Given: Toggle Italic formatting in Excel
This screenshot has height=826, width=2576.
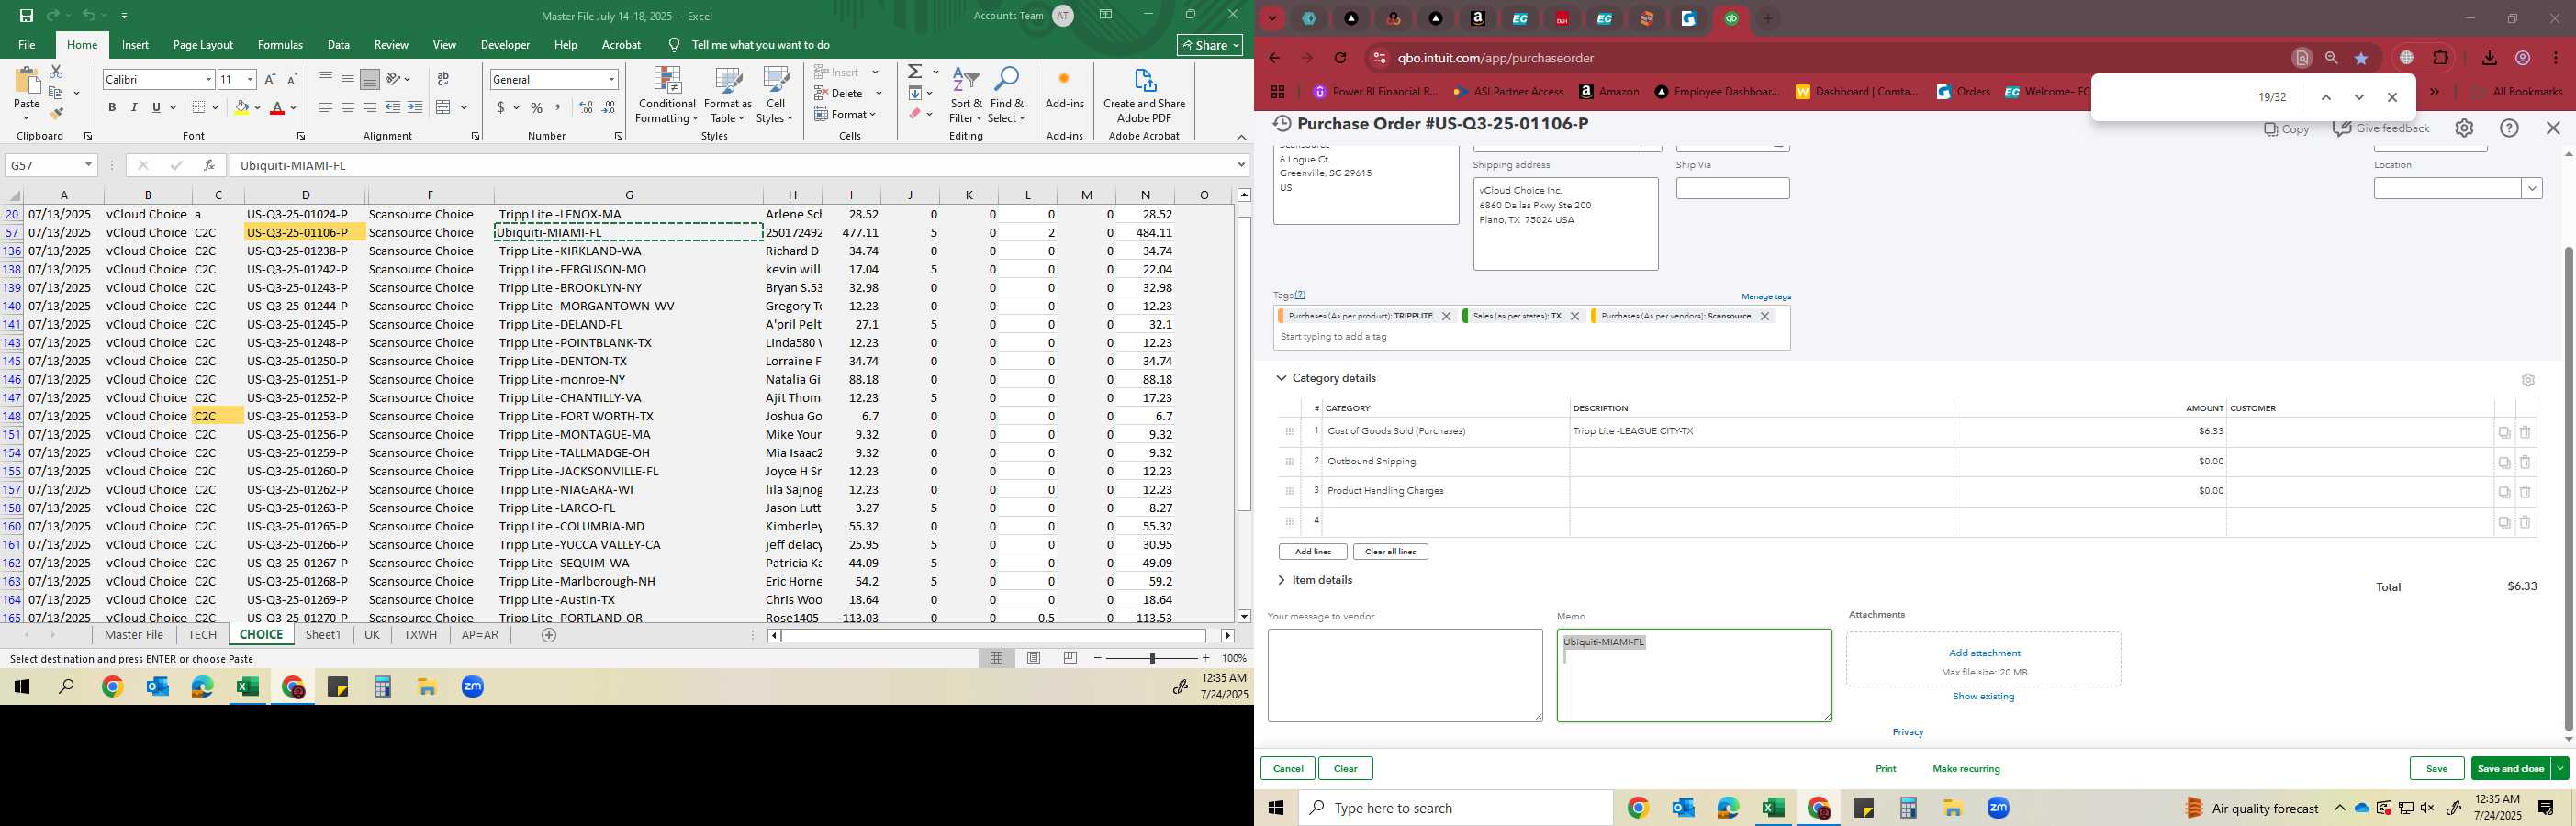Looking at the screenshot, I should [134, 107].
